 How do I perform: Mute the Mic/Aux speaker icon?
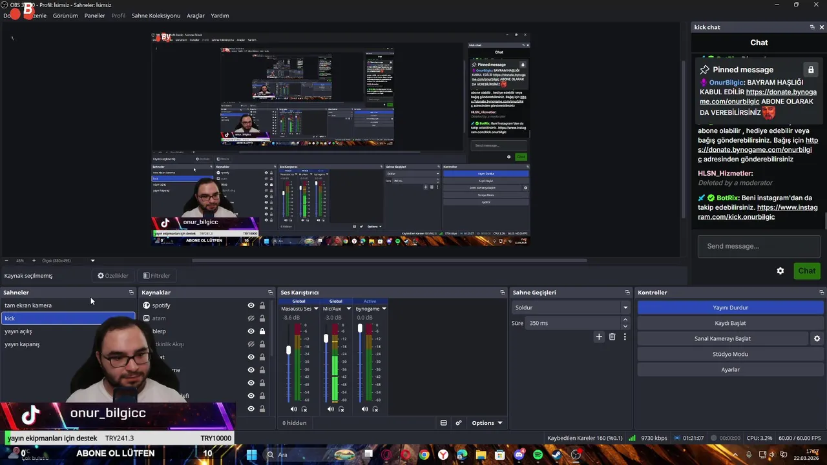point(331,409)
